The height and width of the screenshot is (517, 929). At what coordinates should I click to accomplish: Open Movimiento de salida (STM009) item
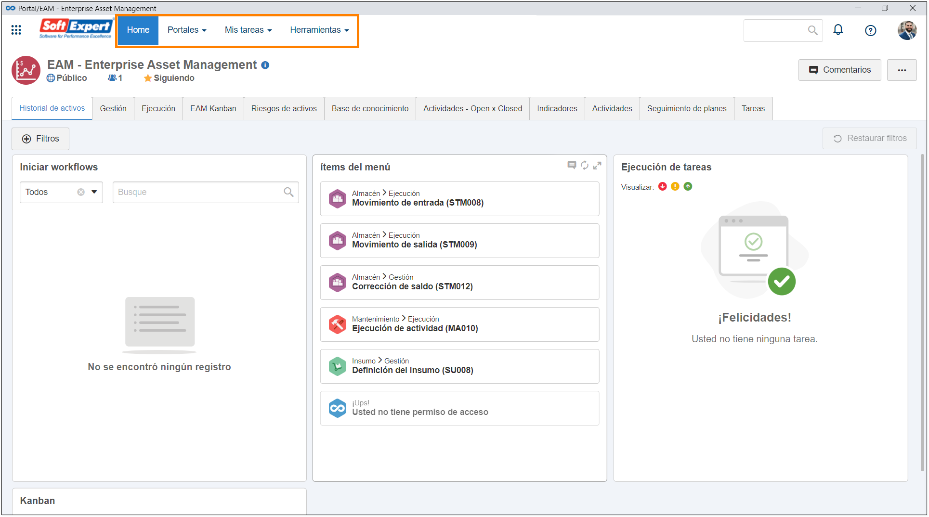[x=459, y=241]
